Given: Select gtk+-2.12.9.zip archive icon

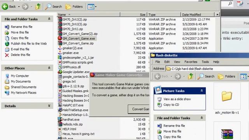Looking at the screenshot, I should click(x=60, y=86).
